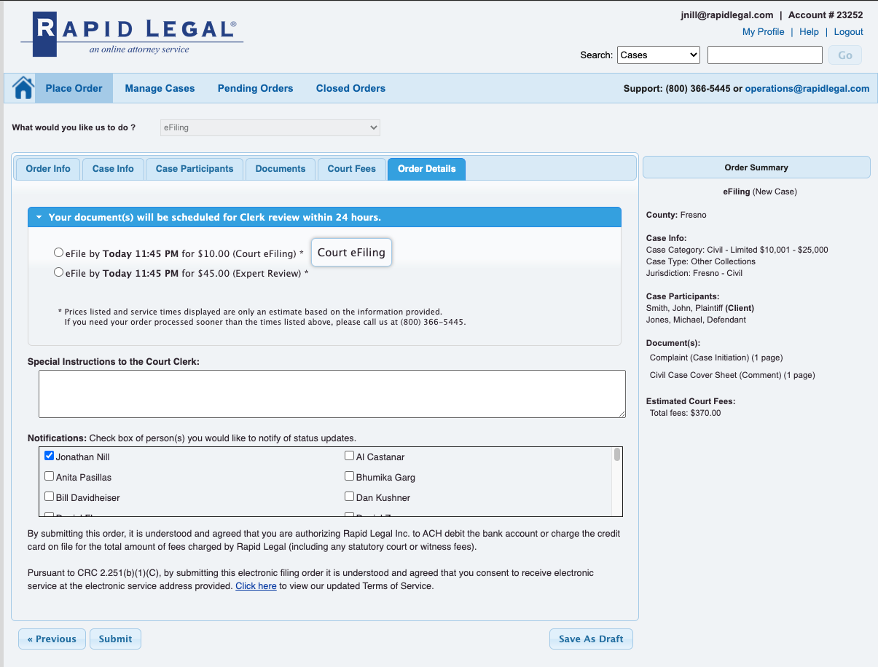Click 'Account # 23252' text
Screen dimensions: 878x667
click(x=826, y=15)
